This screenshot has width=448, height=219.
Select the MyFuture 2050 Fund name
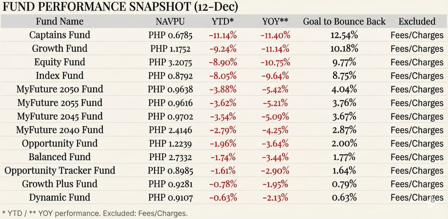[59, 89]
